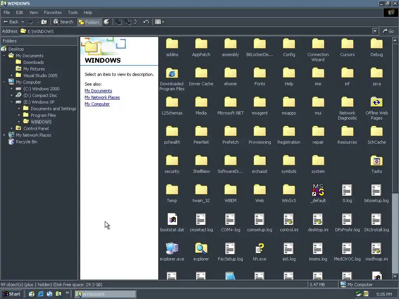Open the Favorites menu
The height and width of the screenshot is (299, 399).
click(53, 12)
